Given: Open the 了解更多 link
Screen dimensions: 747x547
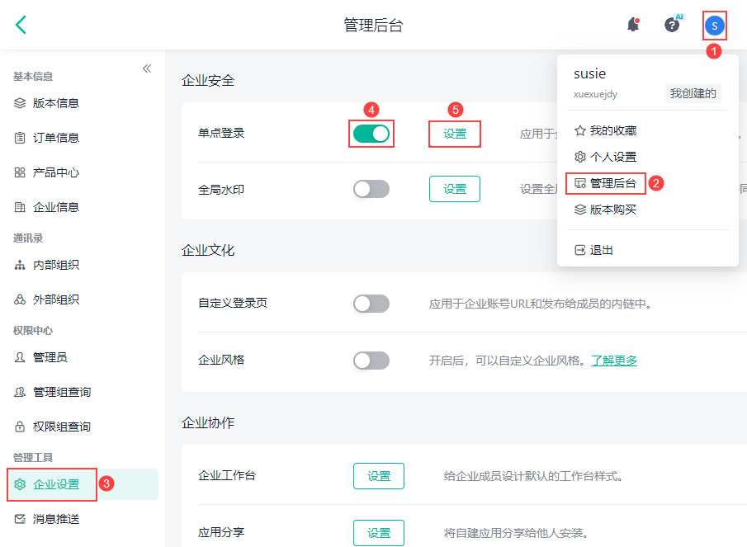Looking at the screenshot, I should pos(614,361).
